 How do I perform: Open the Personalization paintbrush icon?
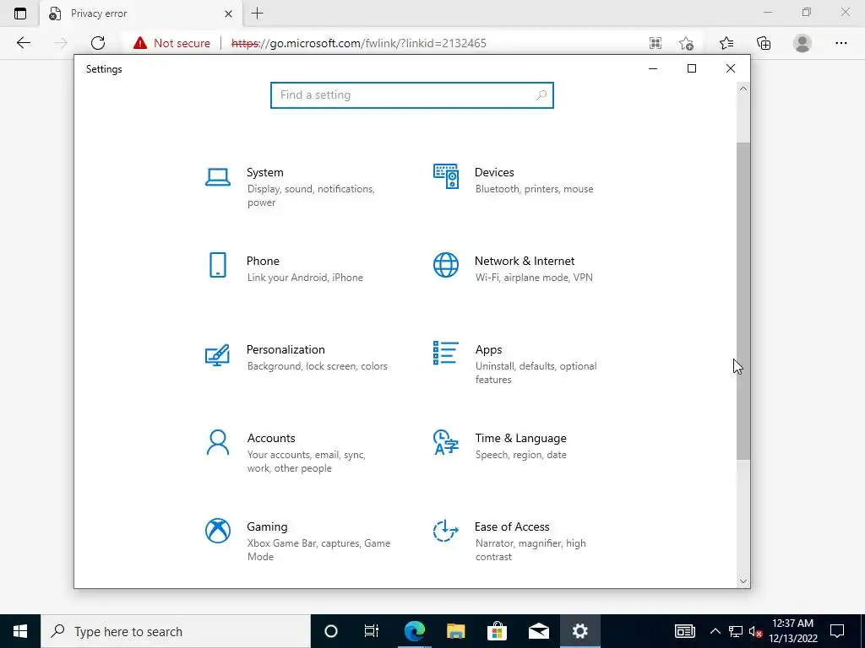click(x=217, y=355)
